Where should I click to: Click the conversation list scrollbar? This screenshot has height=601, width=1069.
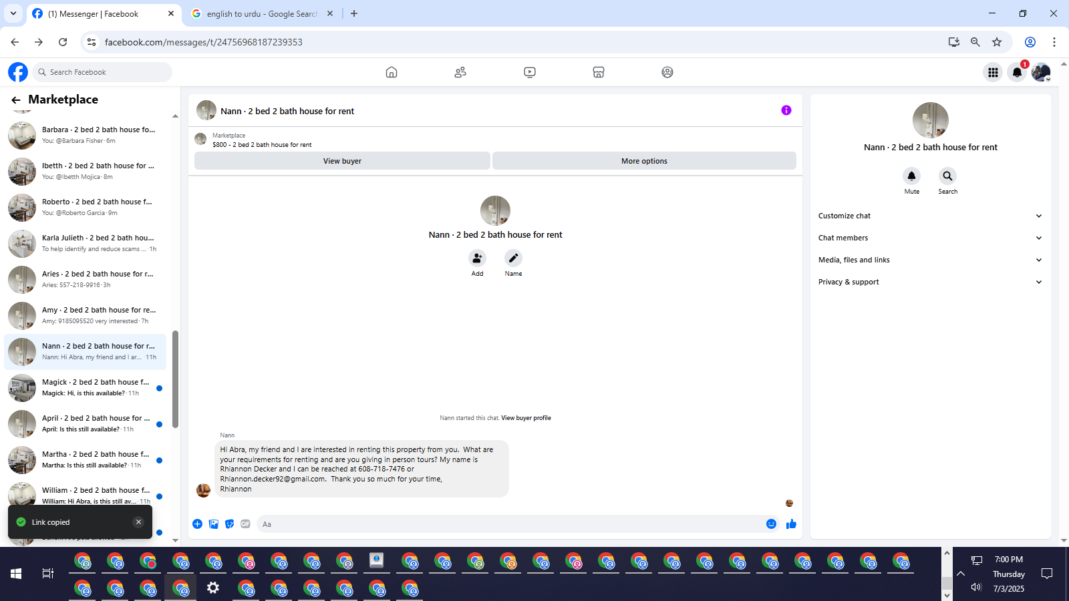point(175,379)
